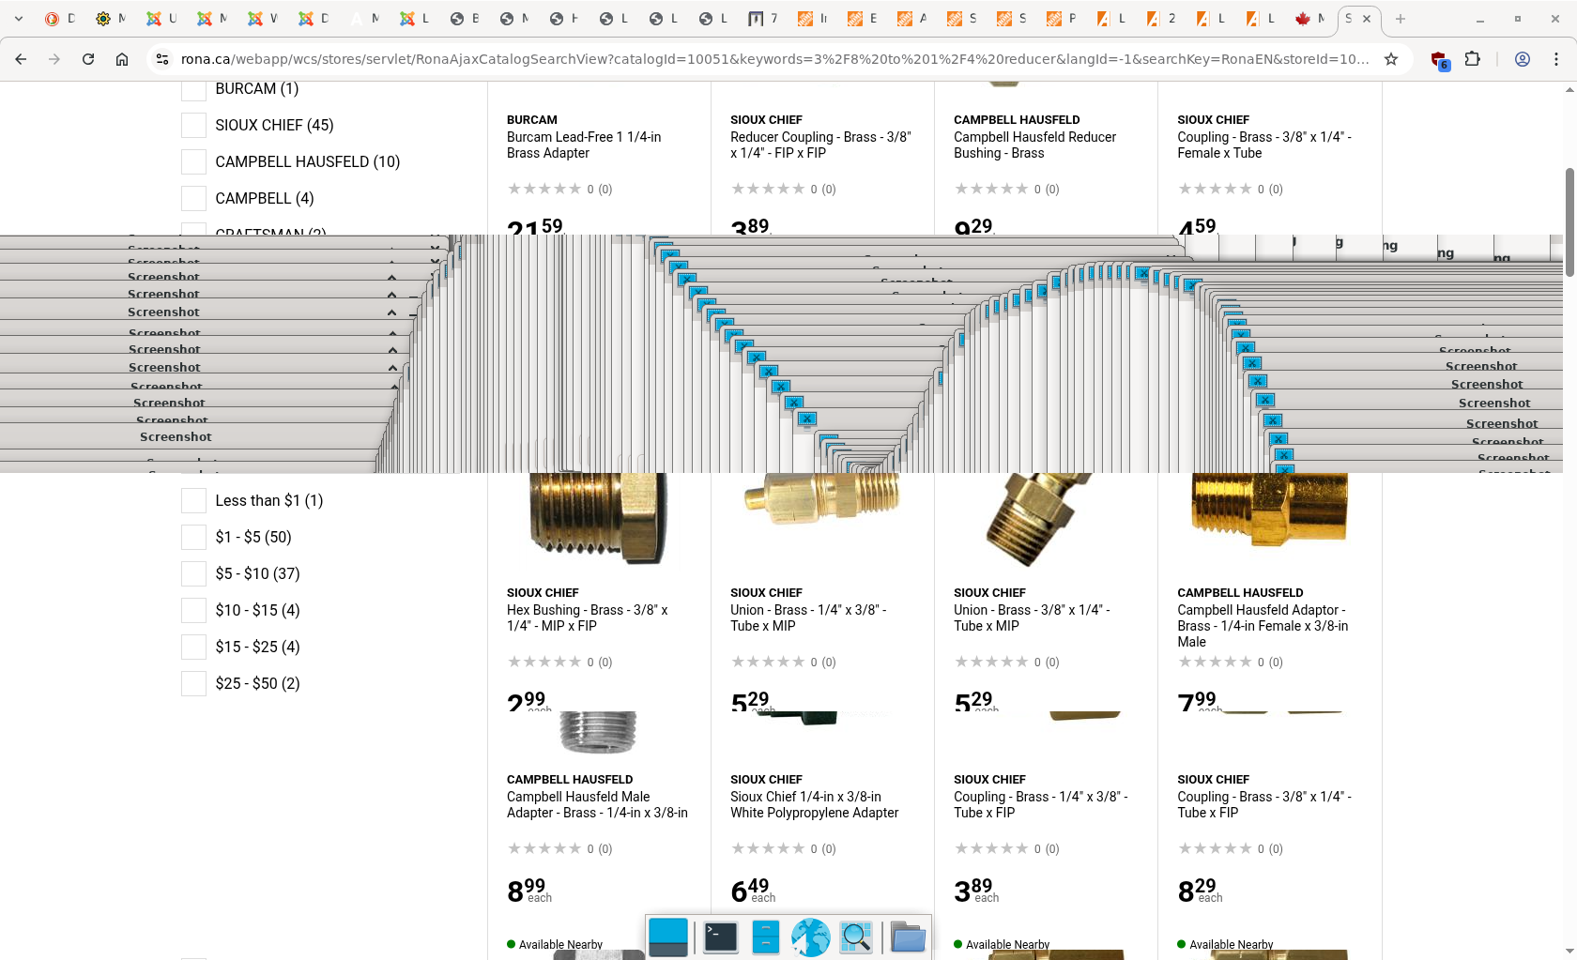Open Campbell Hausfeld Male Adapter Brass link
The width and height of the screenshot is (1577, 960).
click(x=597, y=804)
